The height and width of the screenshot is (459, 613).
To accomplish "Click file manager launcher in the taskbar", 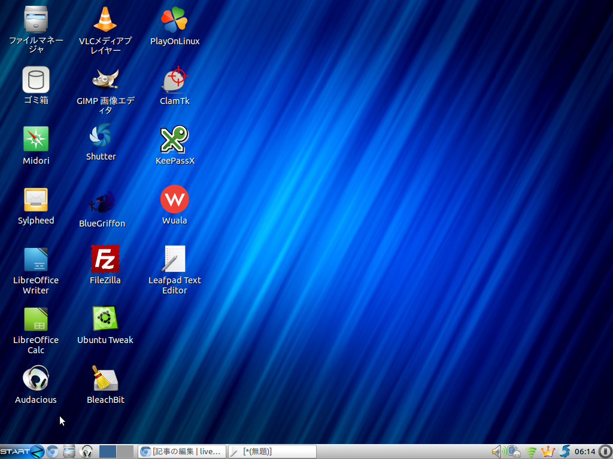I will click(69, 452).
